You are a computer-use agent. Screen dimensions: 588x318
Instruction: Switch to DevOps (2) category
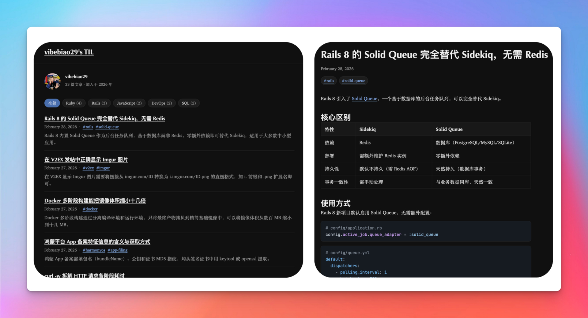[161, 103]
